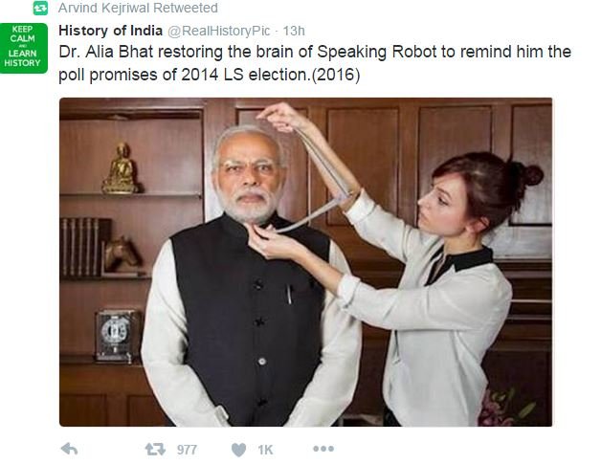The width and height of the screenshot is (601, 464).
Task: Click the tweet text about Dr. Alia Bhat
Action: click(315, 63)
